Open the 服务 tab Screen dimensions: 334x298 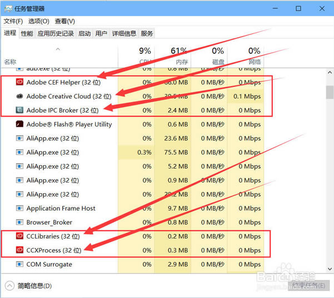tap(147, 33)
